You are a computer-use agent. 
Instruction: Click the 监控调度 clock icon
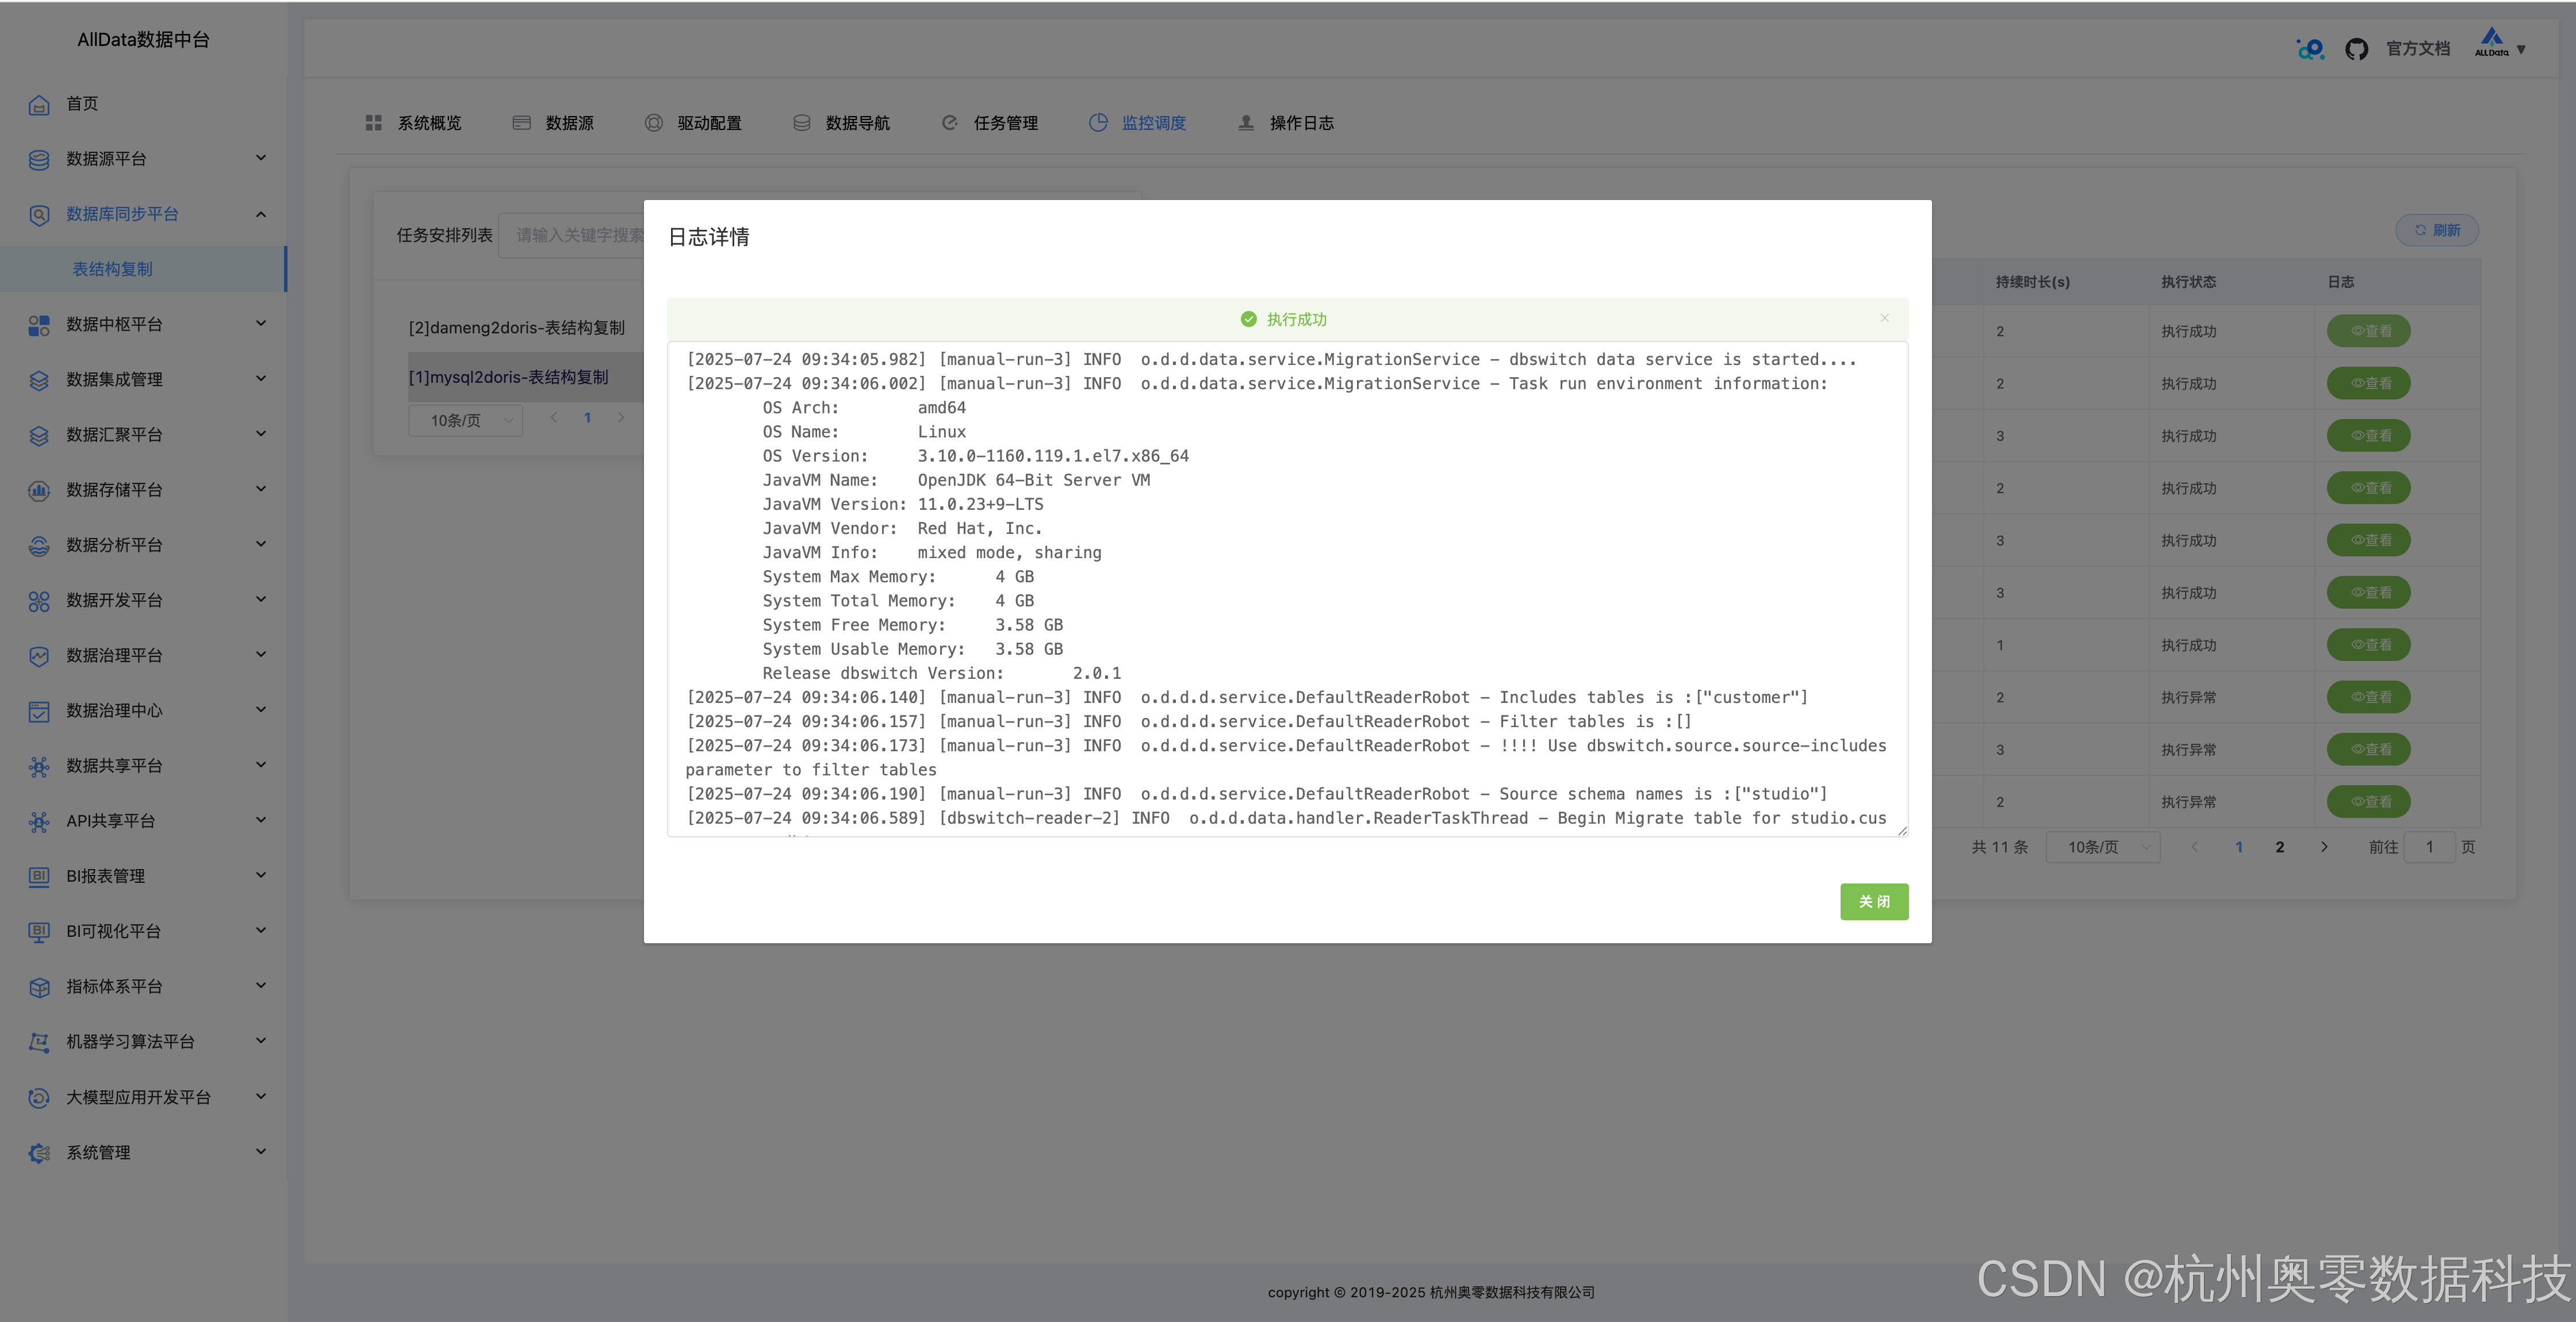click(1098, 123)
